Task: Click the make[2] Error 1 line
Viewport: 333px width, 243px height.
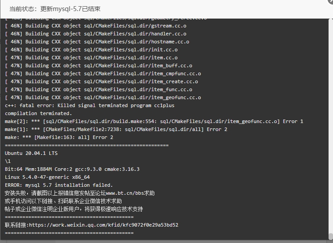Action: [154, 121]
